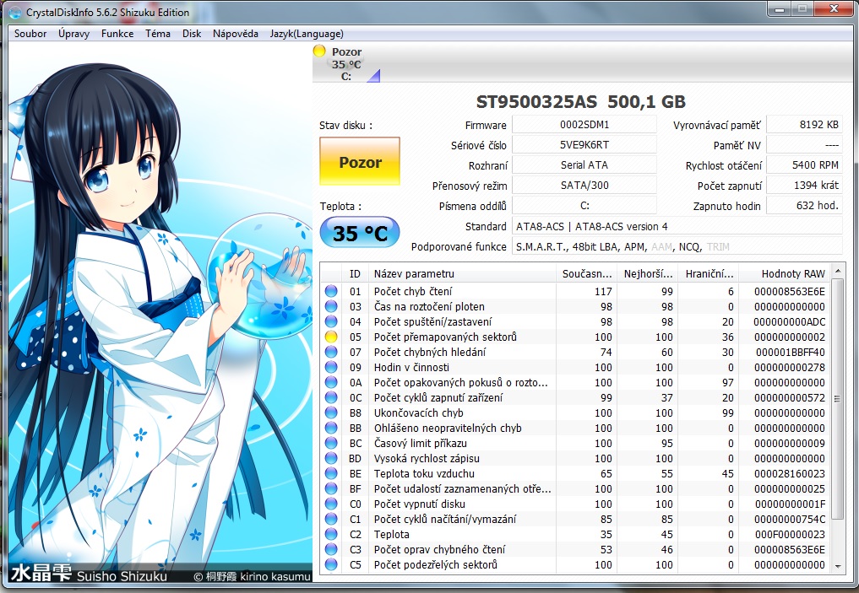859x593 pixels.
Task: Click the Shizuku character artwork
Action: (x=160, y=313)
